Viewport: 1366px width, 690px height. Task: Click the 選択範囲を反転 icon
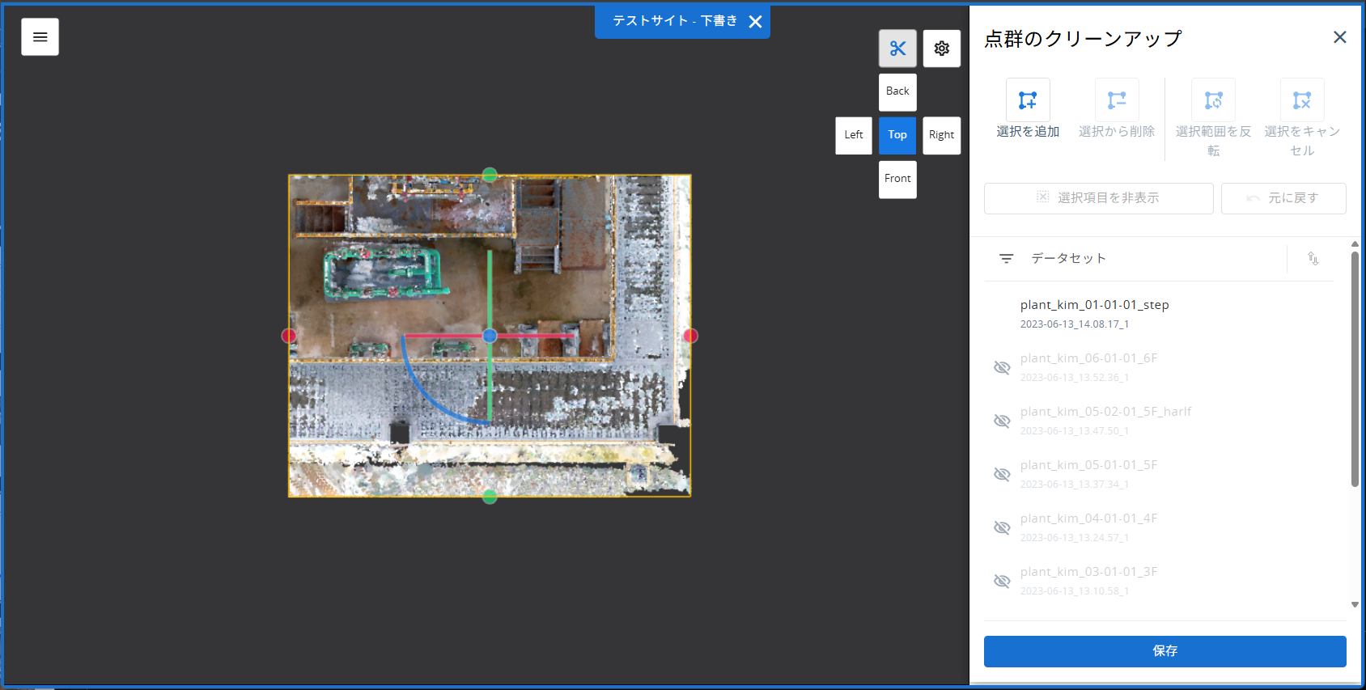click(1213, 100)
